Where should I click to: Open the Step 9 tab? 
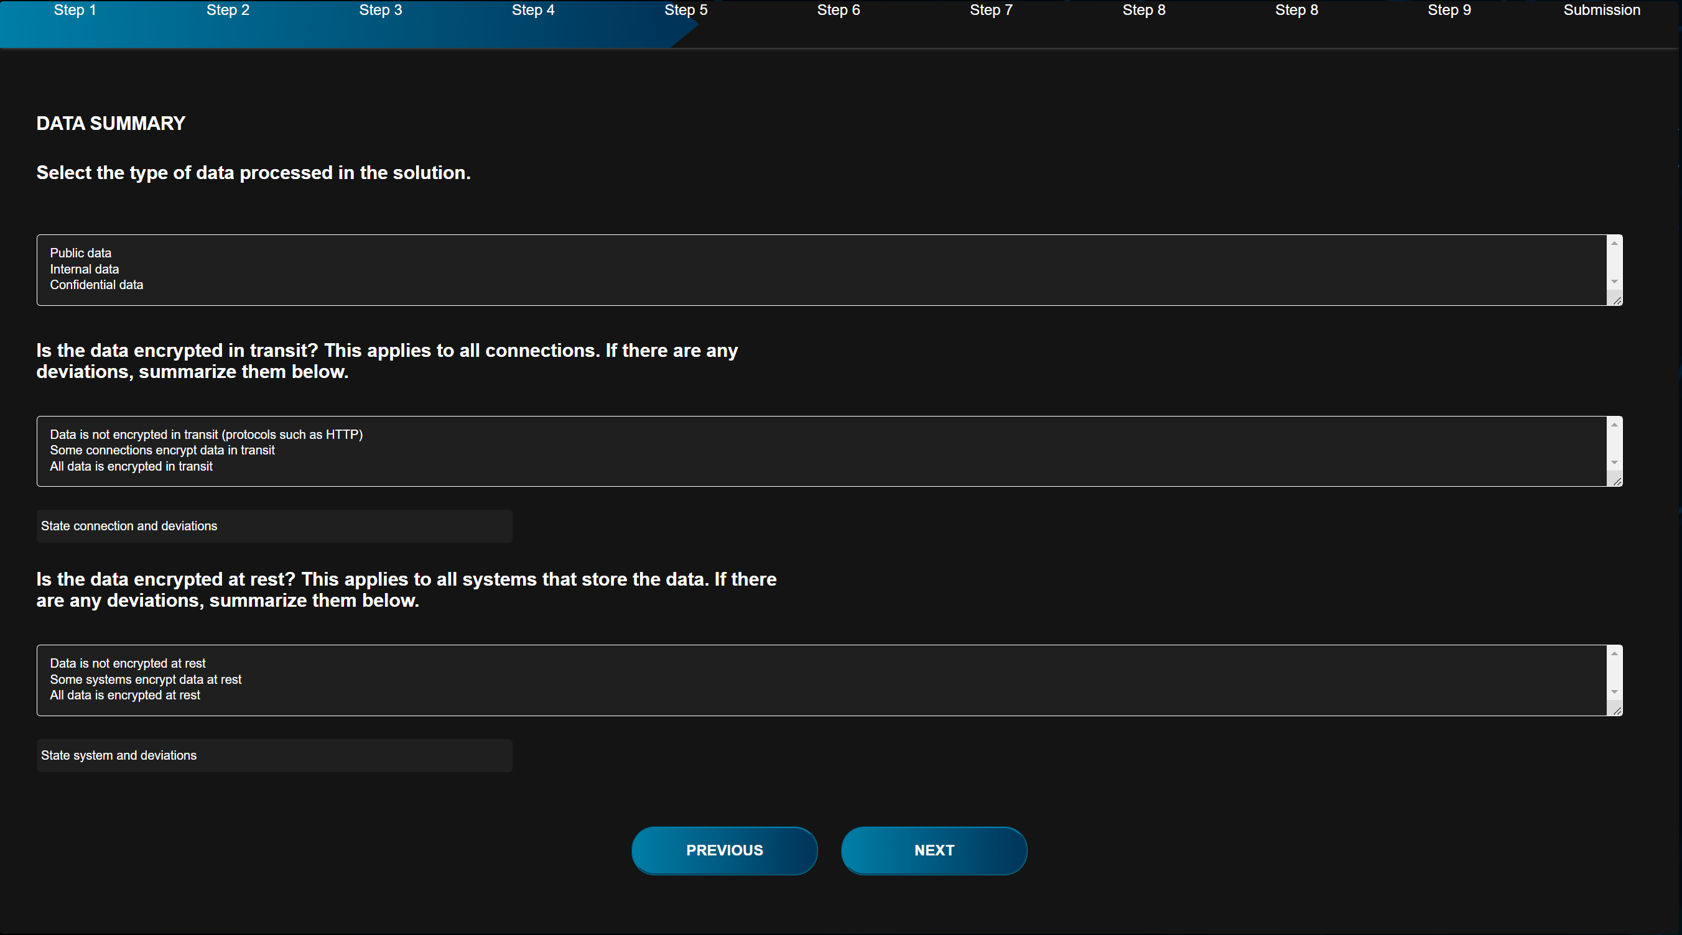coord(1449,11)
